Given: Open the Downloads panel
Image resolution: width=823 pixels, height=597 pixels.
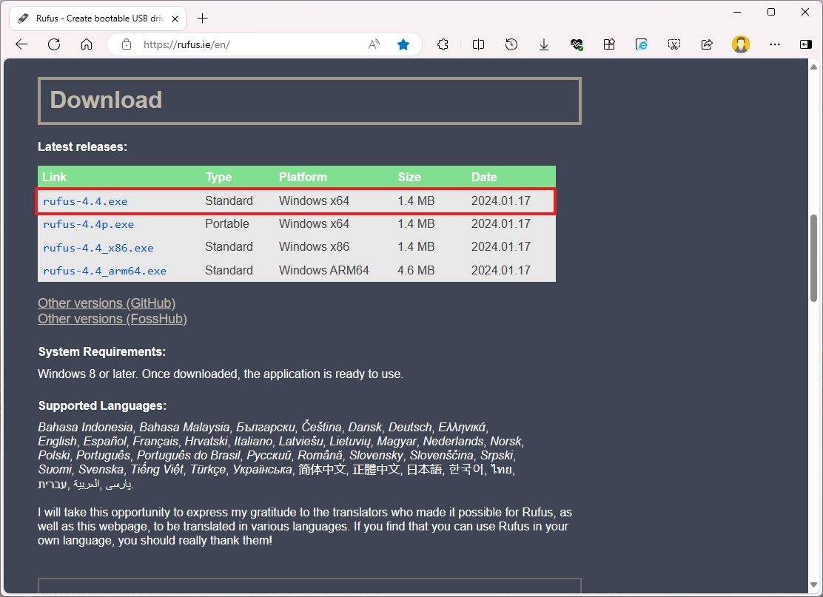Looking at the screenshot, I should click(x=543, y=44).
